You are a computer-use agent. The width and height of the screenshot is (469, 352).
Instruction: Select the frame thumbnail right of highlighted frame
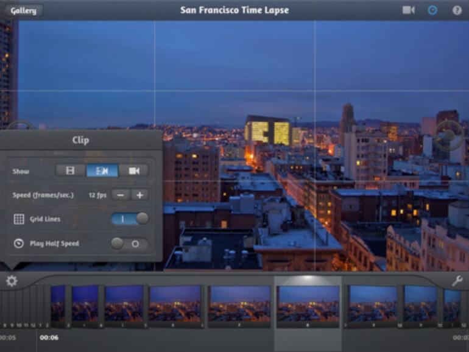[x=373, y=303]
